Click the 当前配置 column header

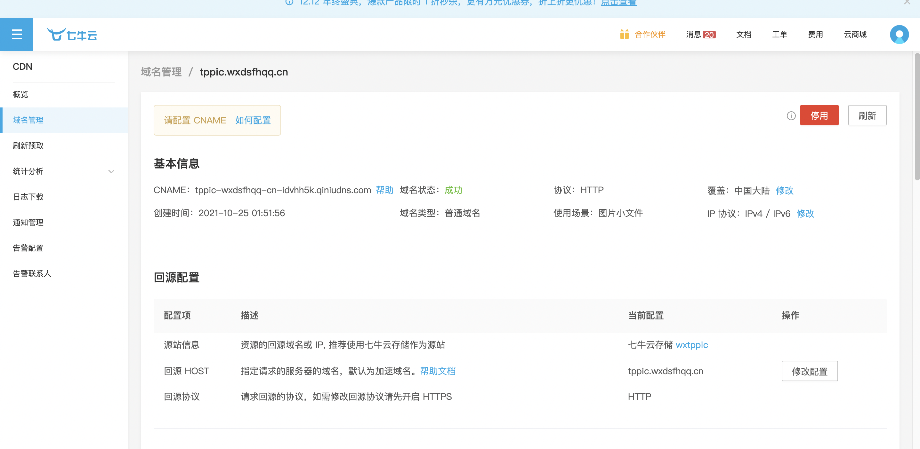646,316
